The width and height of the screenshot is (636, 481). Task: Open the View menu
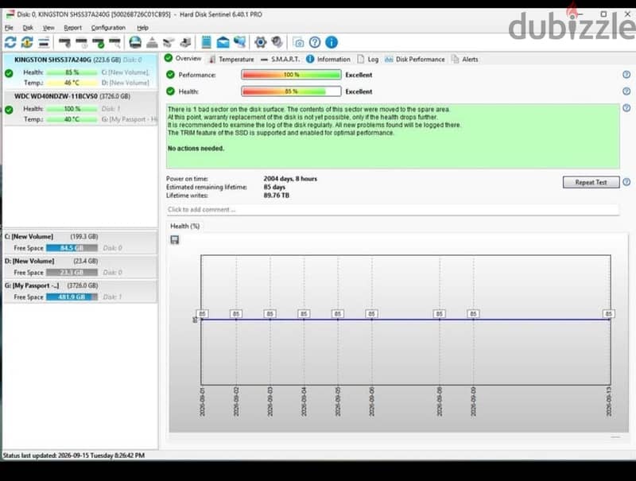coord(48,28)
